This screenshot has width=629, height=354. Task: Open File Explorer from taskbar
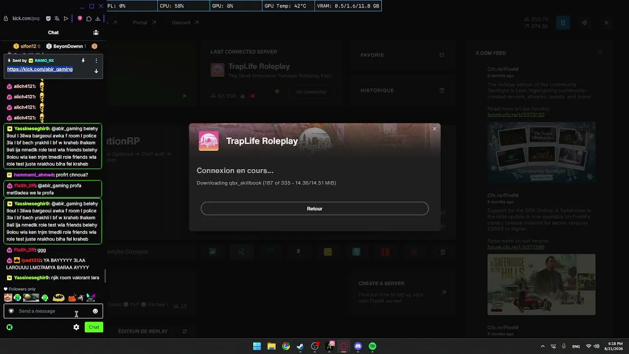tap(271, 346)
